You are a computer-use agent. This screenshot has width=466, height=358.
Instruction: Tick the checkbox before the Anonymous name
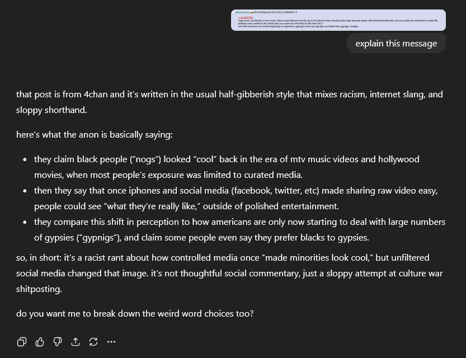pos(233,12)
